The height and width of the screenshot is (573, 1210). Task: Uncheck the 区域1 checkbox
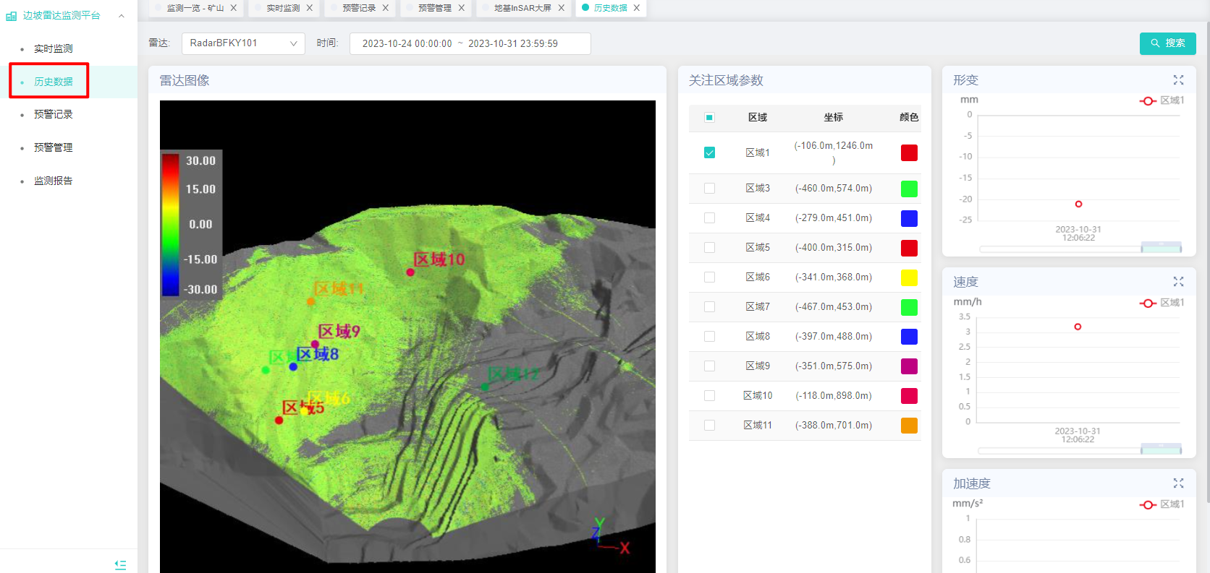pos(709,152)
